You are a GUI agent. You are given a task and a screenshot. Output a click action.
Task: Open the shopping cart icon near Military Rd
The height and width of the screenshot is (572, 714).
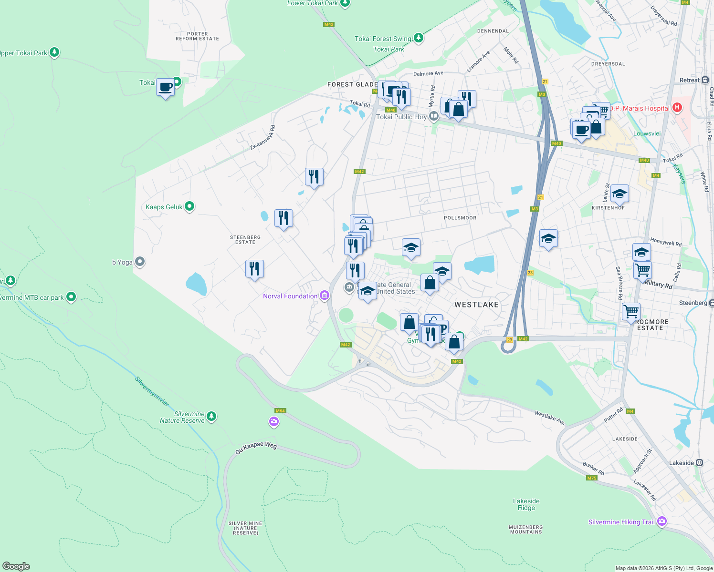[641, 269]
